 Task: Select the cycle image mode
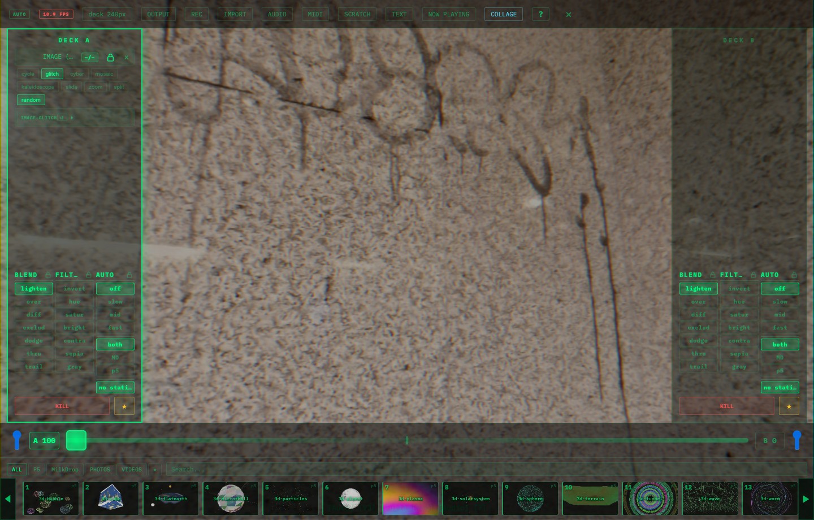pos(28,74)
